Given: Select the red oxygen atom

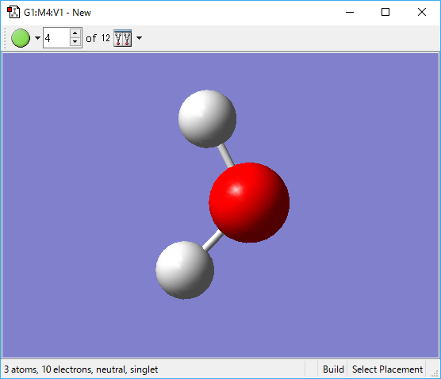Looking at the screenshot, I should click(x=249, y=202).
